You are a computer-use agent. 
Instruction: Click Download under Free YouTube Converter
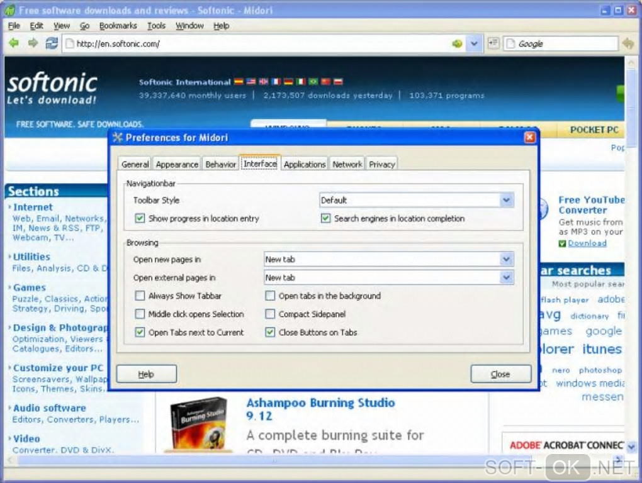point(587,243)
